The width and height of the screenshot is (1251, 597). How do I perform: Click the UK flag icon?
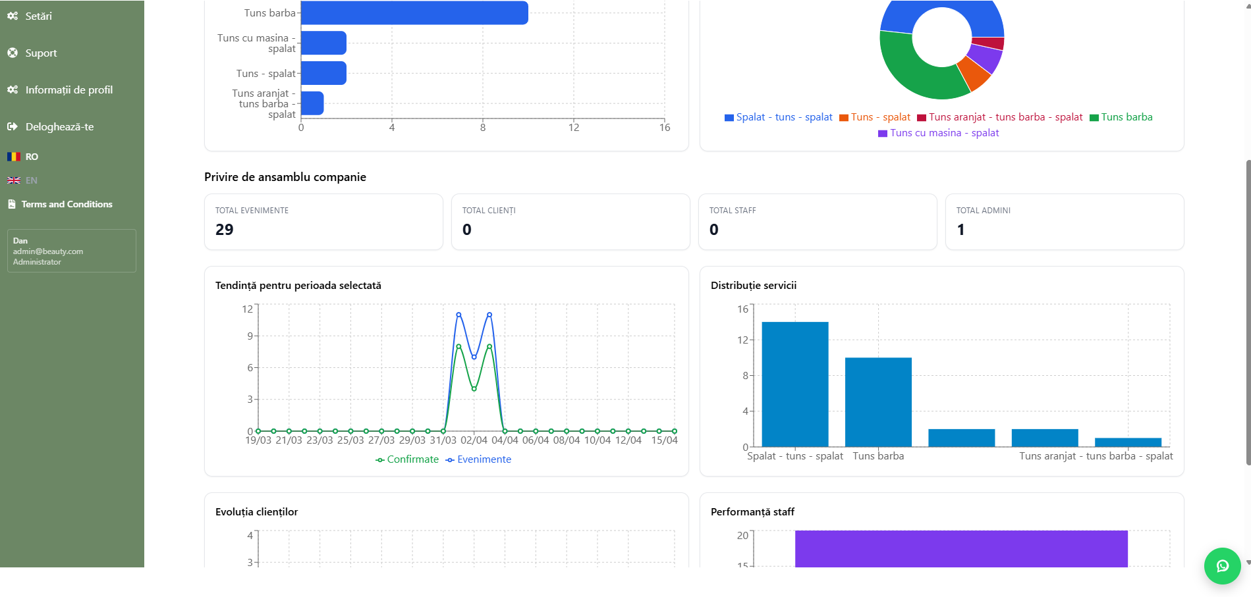14,180
